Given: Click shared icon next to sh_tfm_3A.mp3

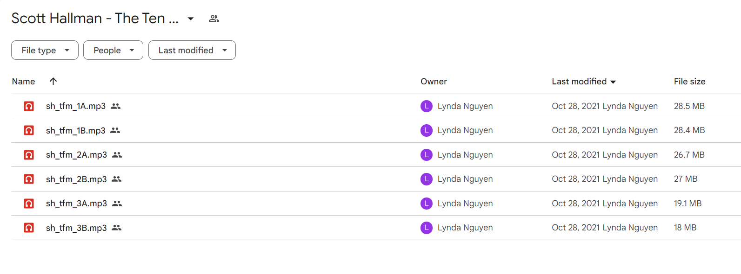Looking at the screenshot, I should (x=117, y=204).
